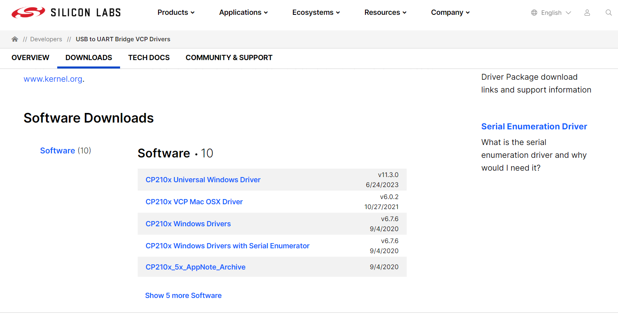This screenshot has width=618, height=314.
Task: Open the Serial Enumeration Driver link
Action: pos(534,127)
